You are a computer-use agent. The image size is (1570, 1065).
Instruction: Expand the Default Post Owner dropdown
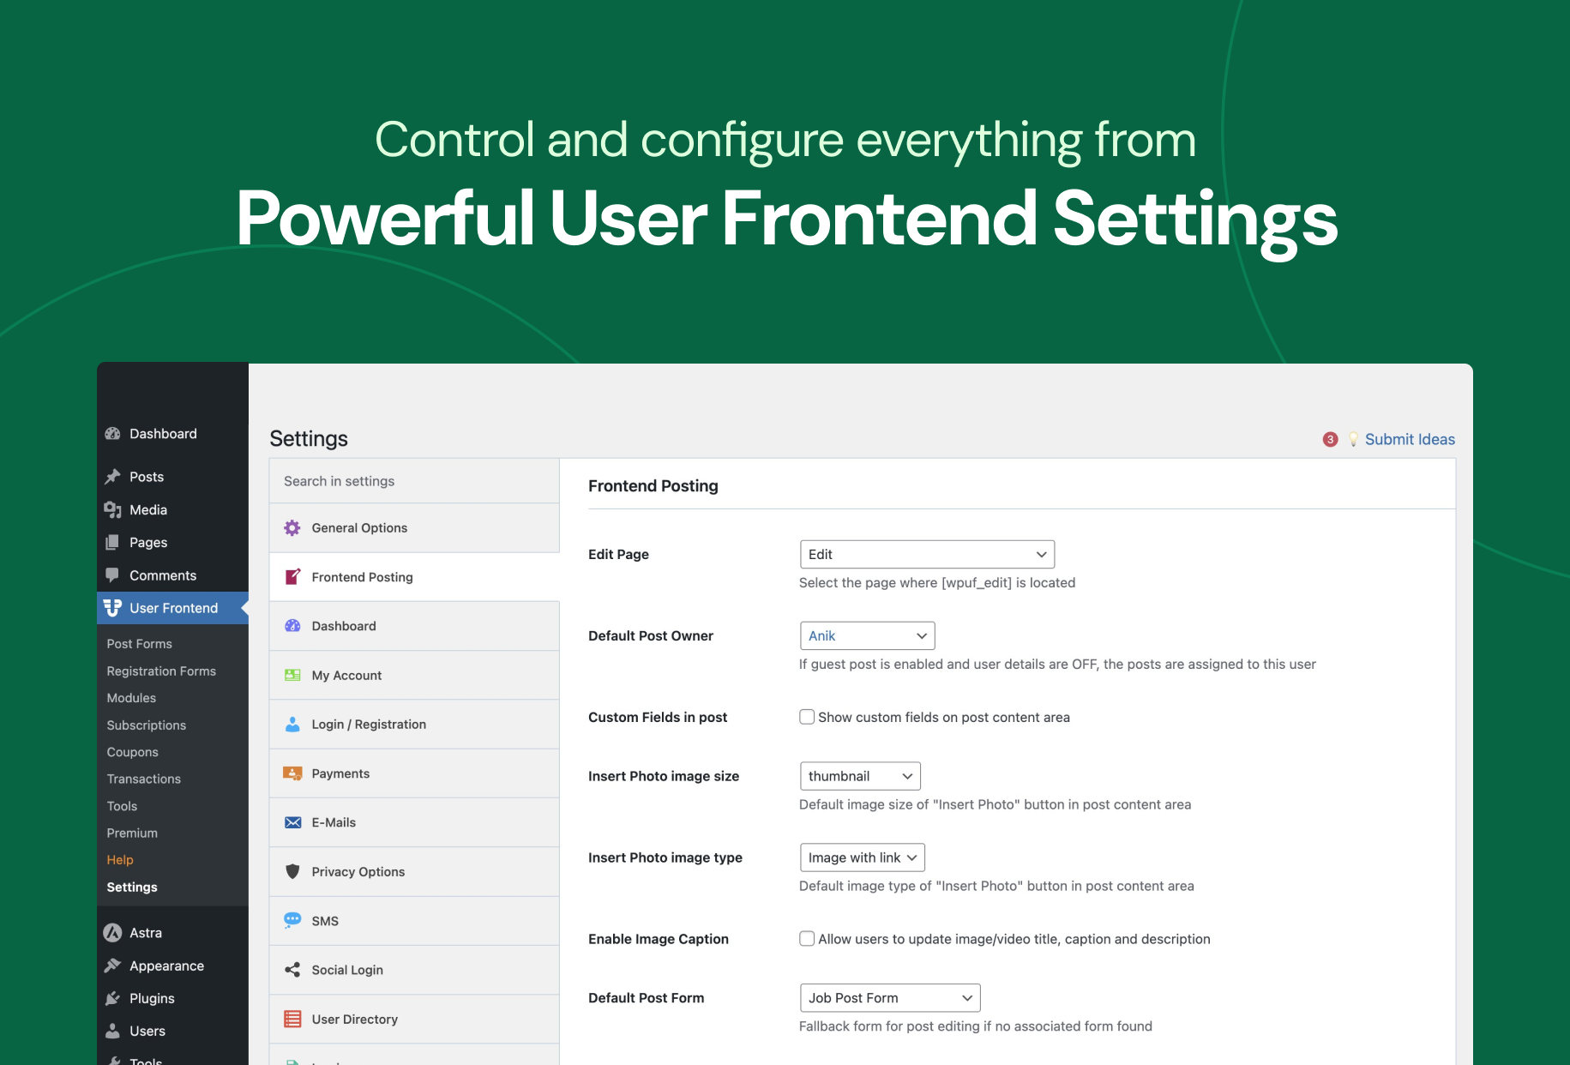[866, 635]
